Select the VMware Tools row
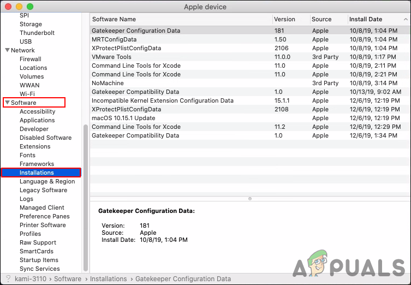Image resolution: width=411 pixels, height=285 pixels. 250,57
